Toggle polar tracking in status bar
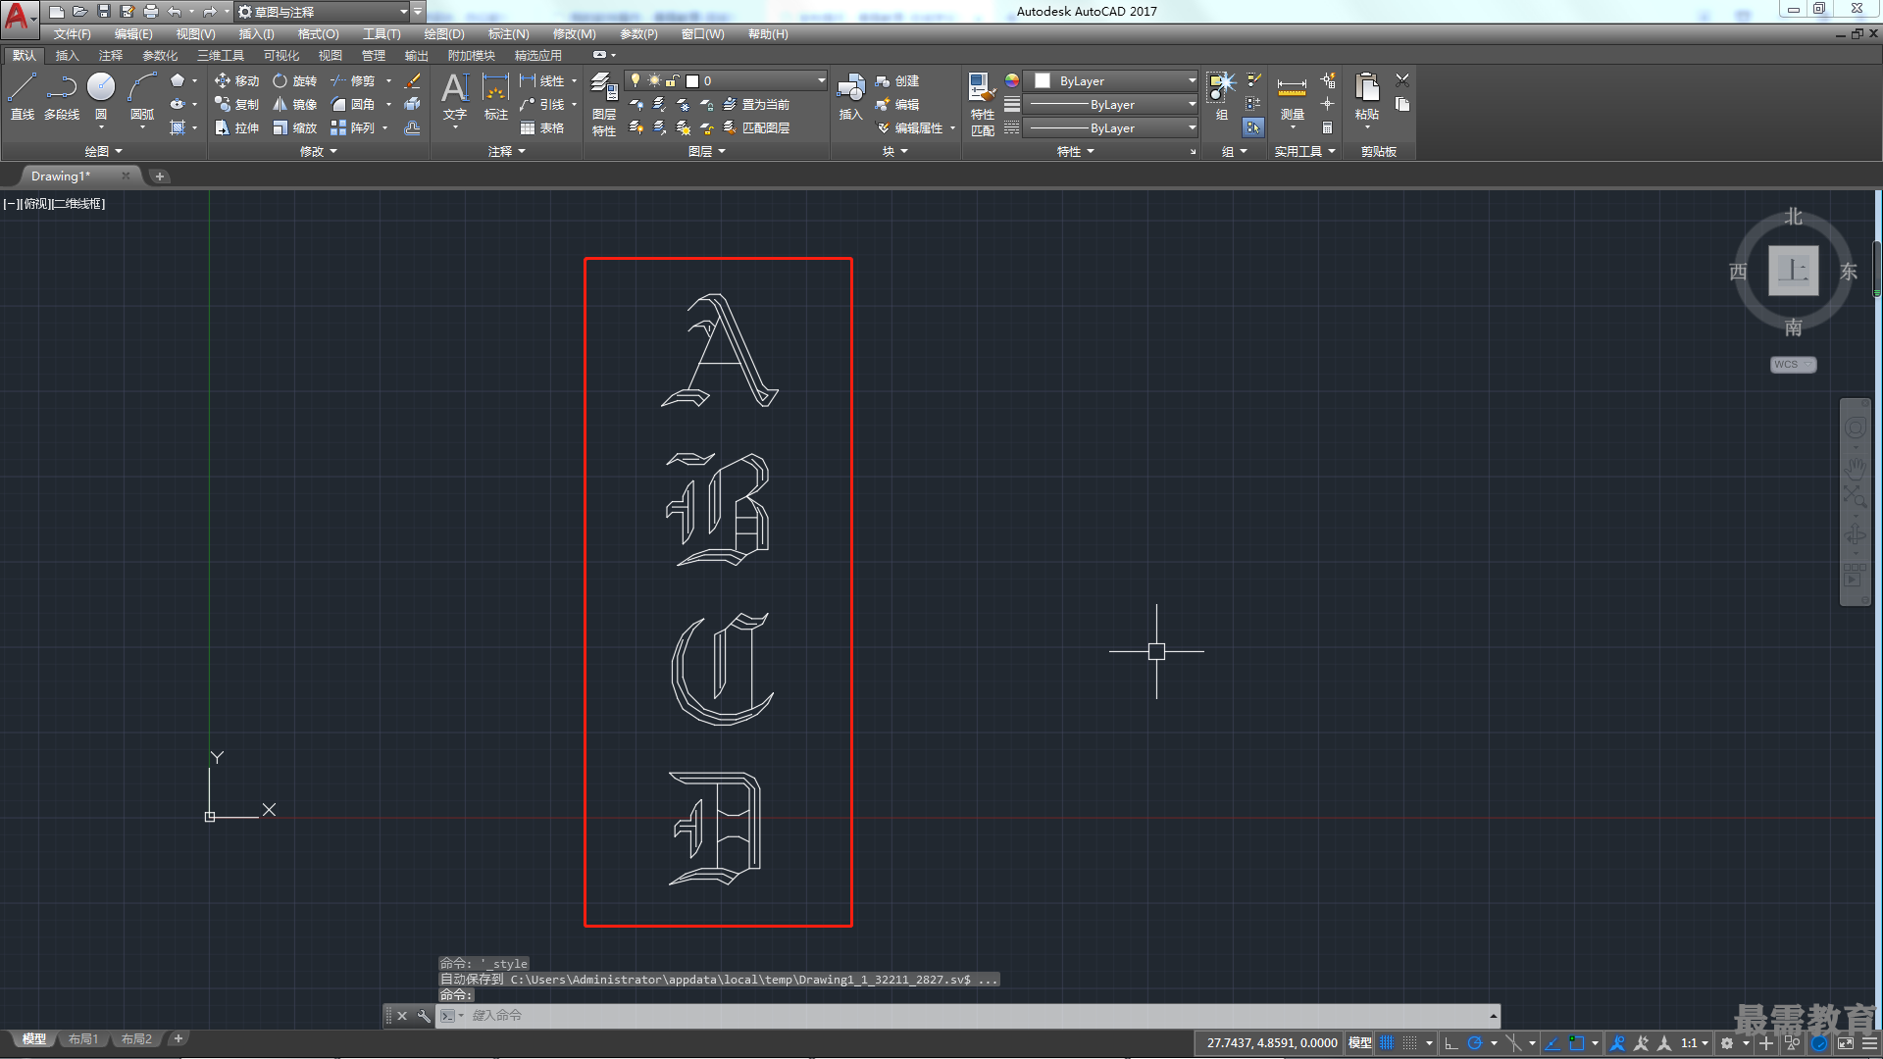The height and width of the screenshot is (1059, 1883). (1475, 1043)
